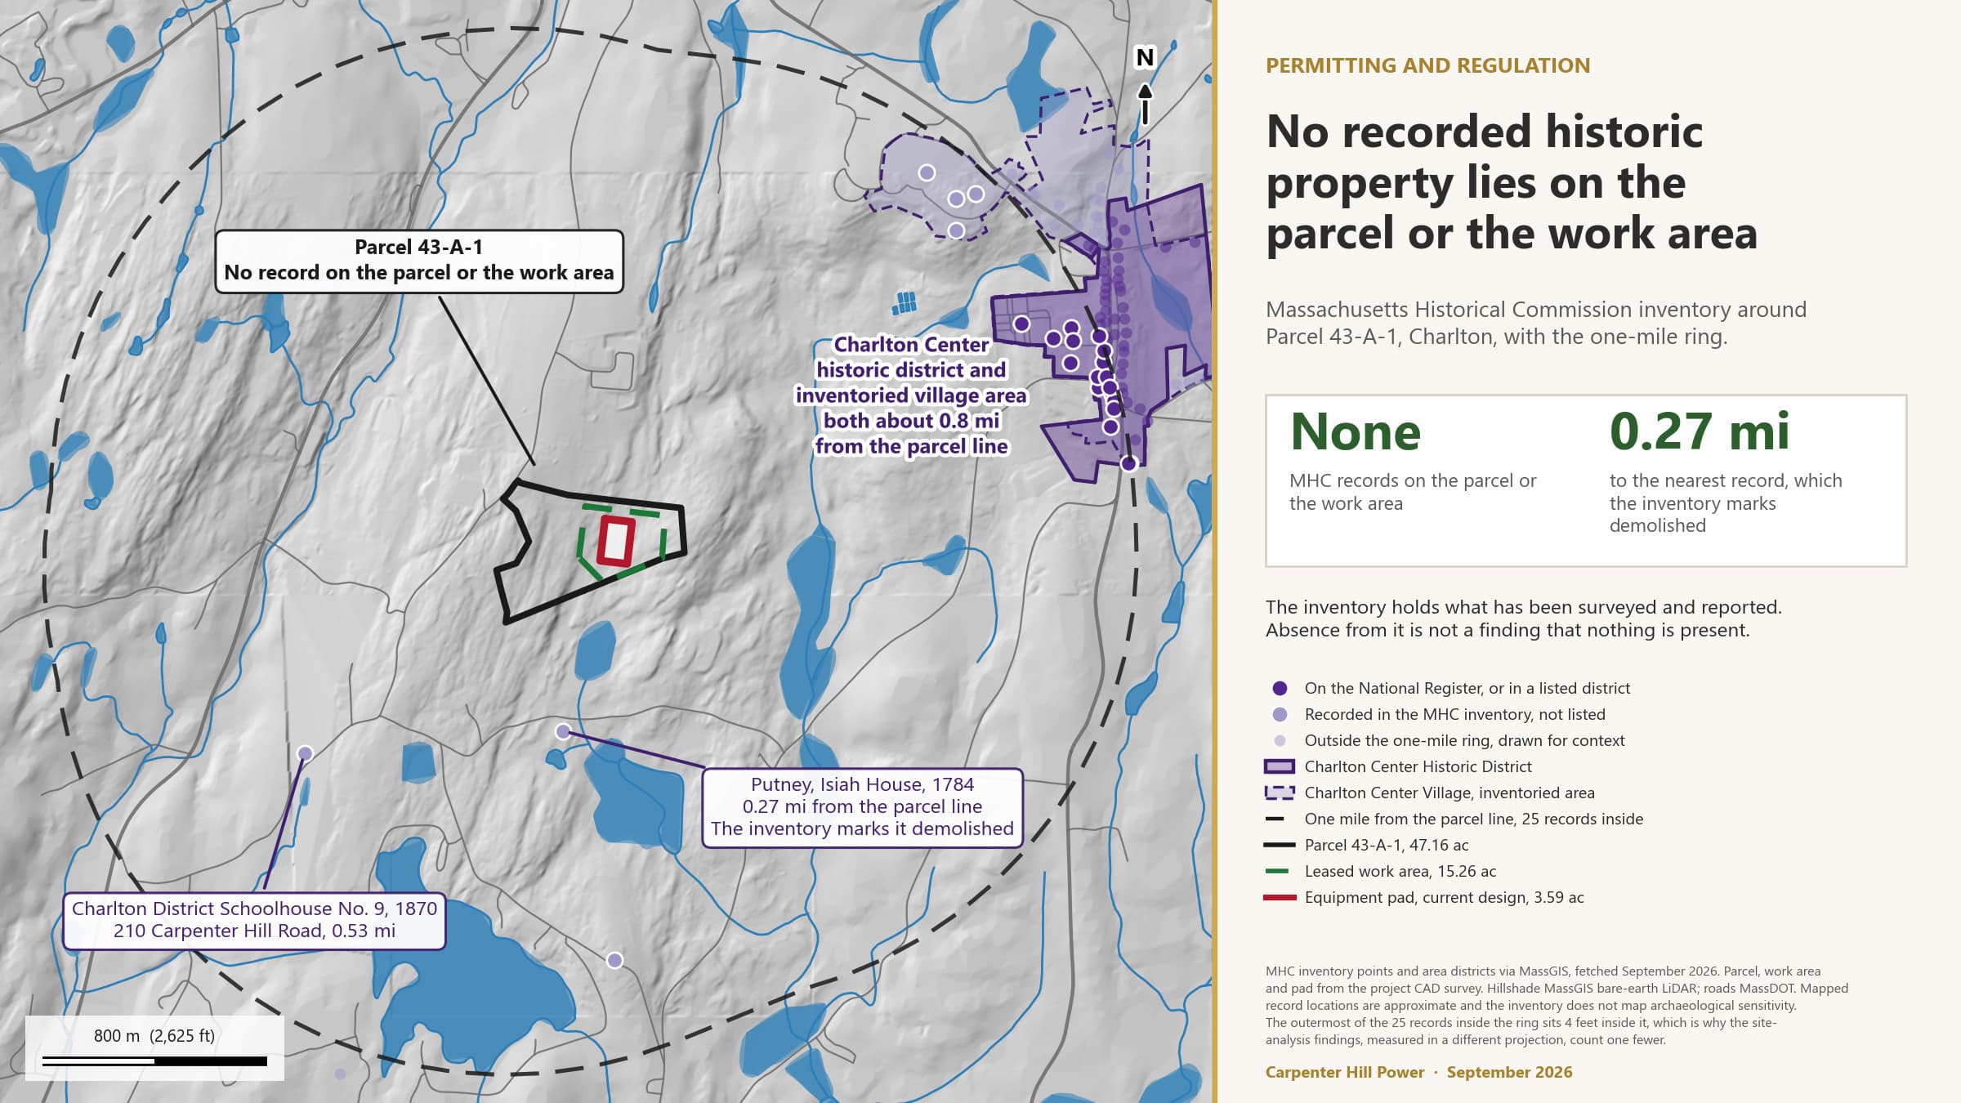The width and height of the screenshot is (1961, 1103).
Task: Click the footer 'Carpenter Hill Power · September 2026'
Action: tap(1418, 1072)
